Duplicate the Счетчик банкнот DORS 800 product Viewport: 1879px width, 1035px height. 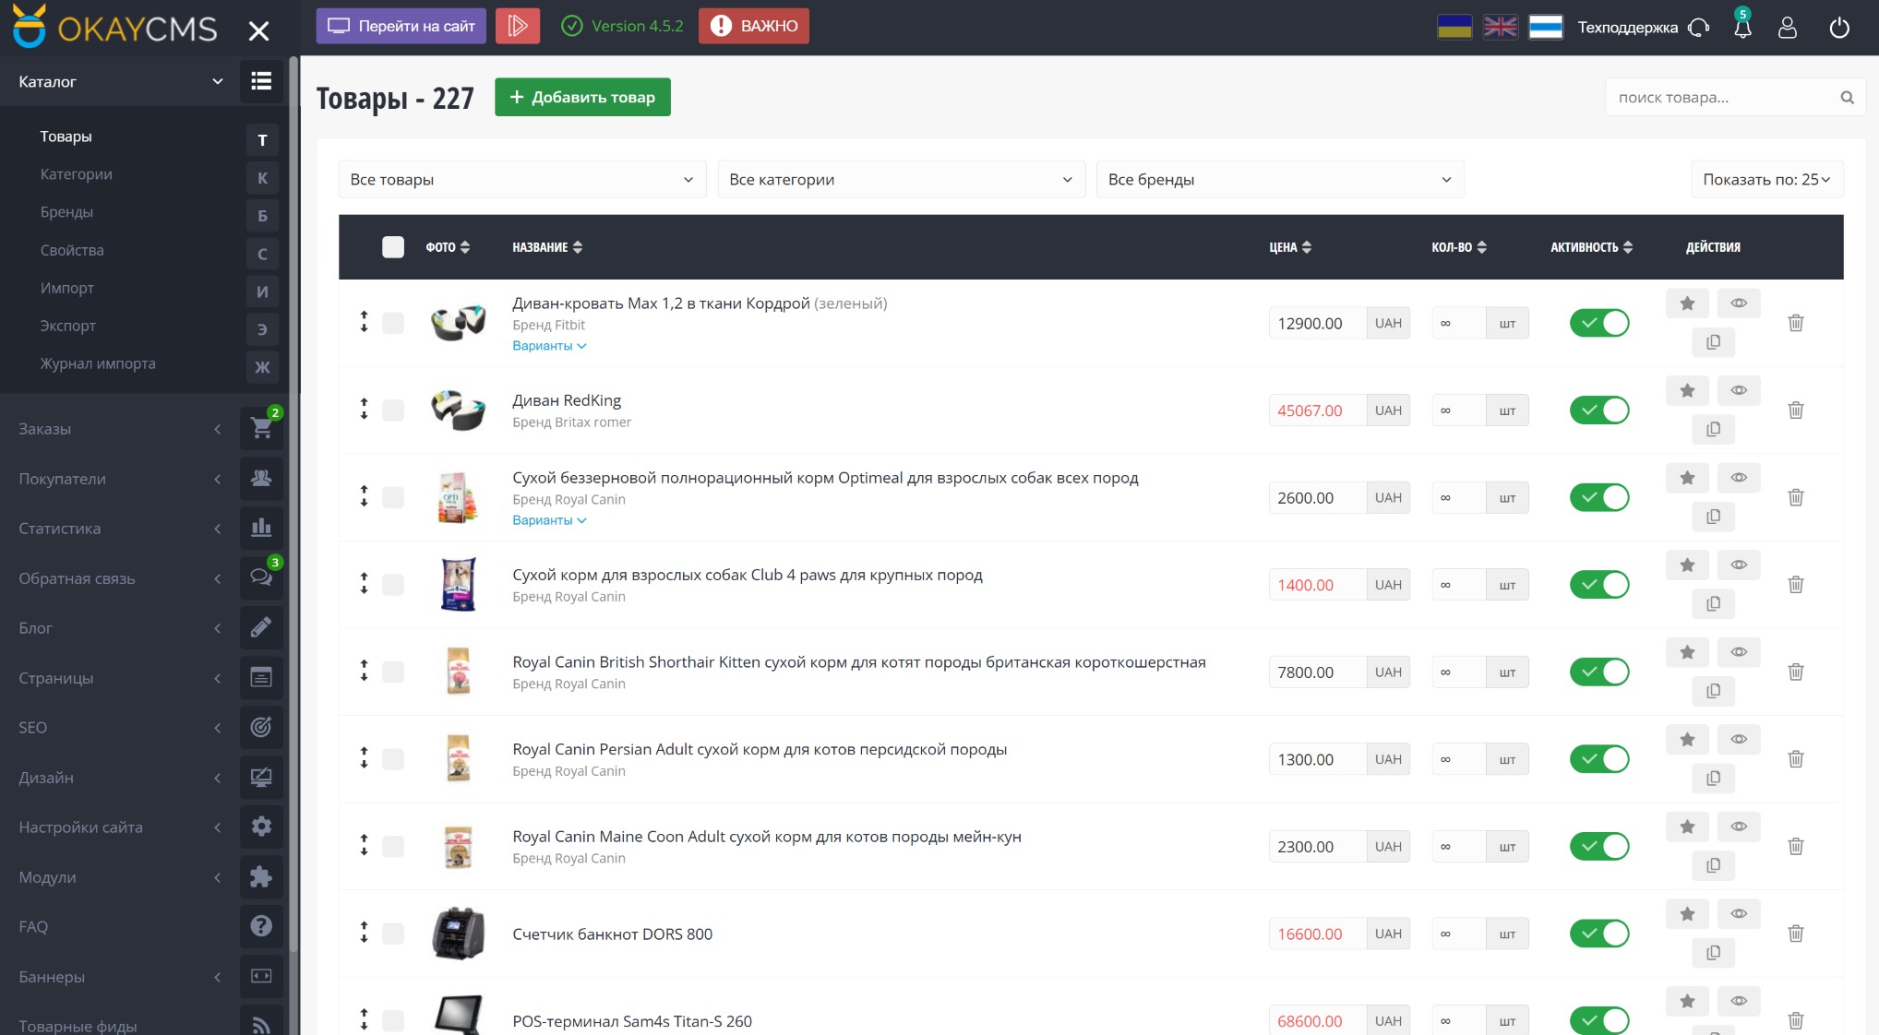pyautogui.click(x=1713, y=952)
